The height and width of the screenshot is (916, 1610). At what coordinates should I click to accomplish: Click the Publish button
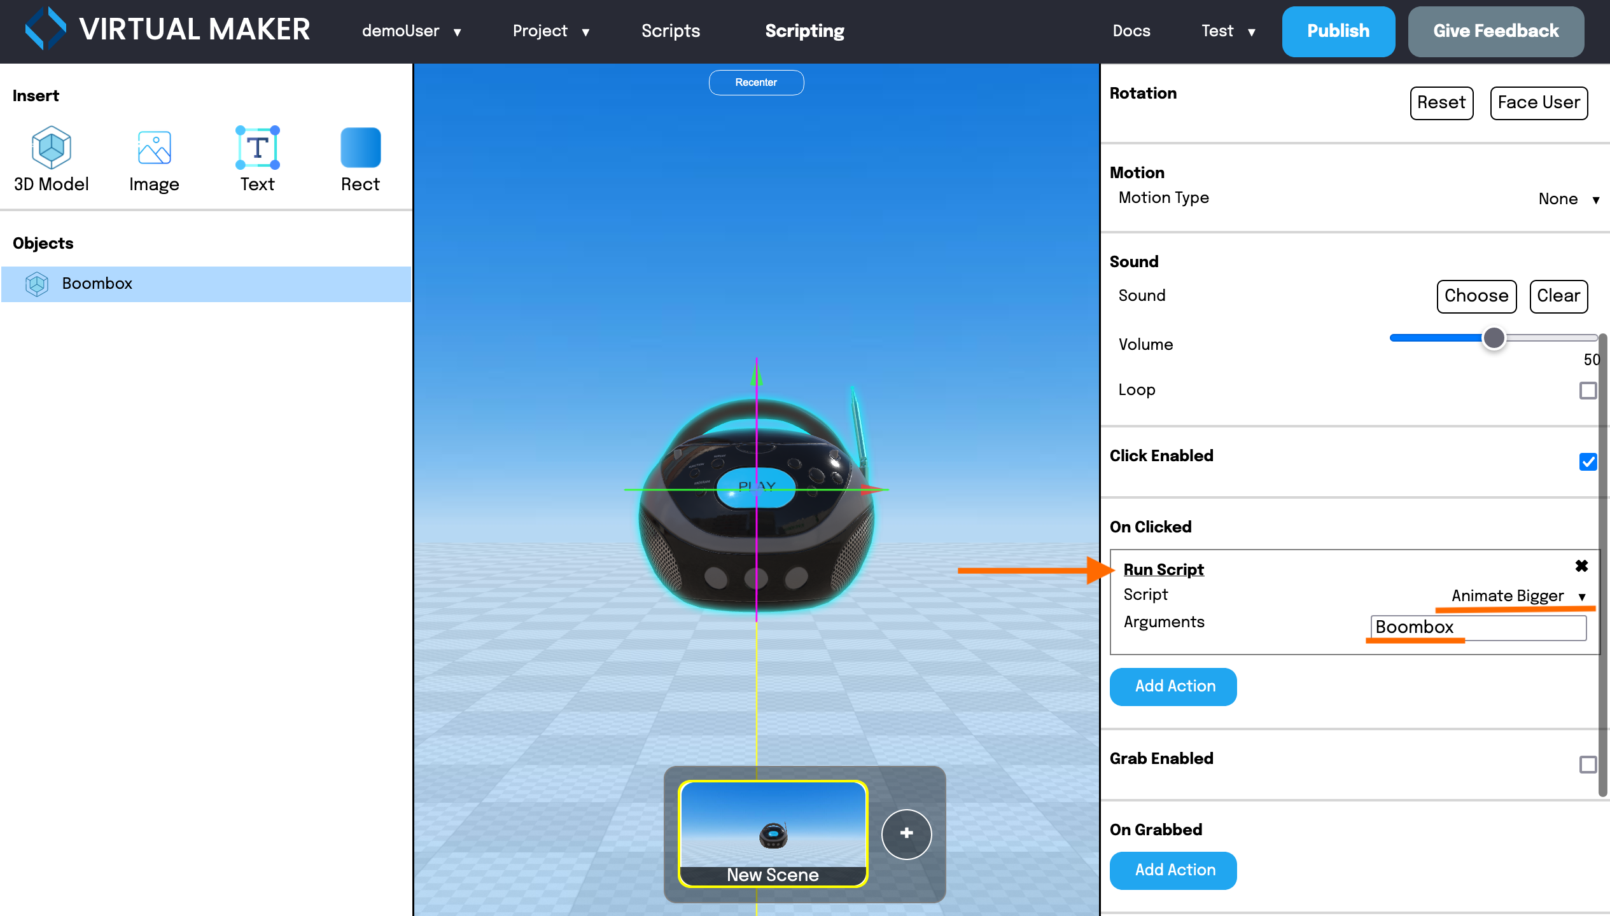pyautogui.click(x=1338, y=31)
